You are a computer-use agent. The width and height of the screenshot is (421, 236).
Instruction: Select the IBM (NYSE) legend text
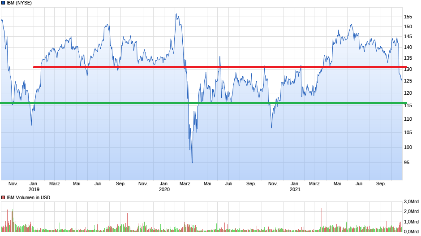point(19,3)
